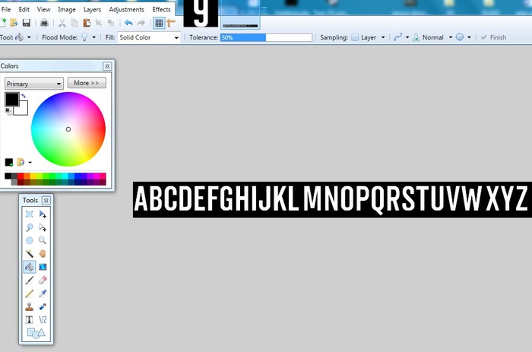Open the View menu

pyautogui.click(x=43, y=9)
